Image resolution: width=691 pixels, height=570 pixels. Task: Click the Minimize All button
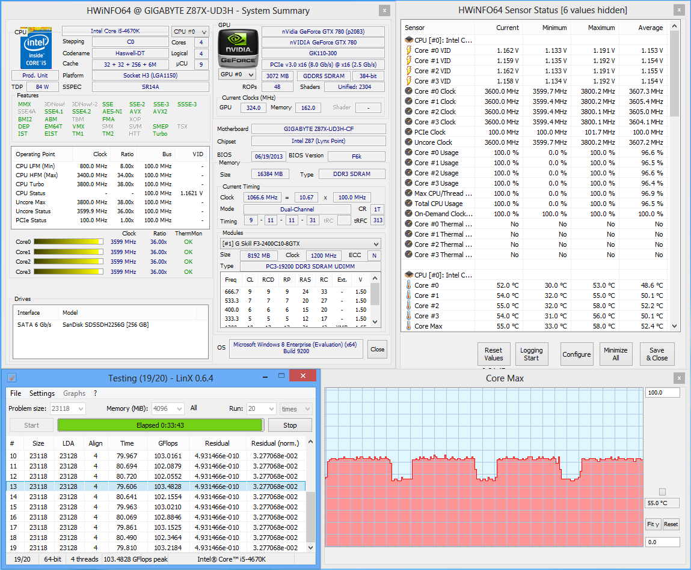pyautogui.click(x=616, y=354)
